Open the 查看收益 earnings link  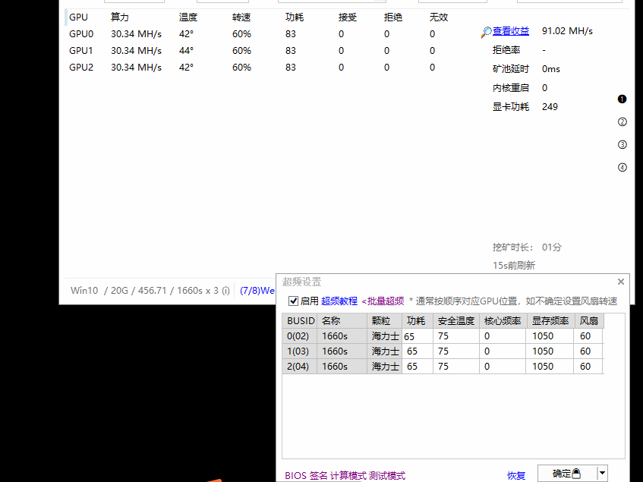pyautogui.click(x=511, y=30)
